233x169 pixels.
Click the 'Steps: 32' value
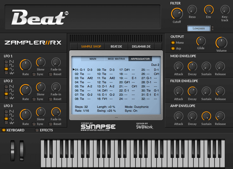tap(81, 107)
